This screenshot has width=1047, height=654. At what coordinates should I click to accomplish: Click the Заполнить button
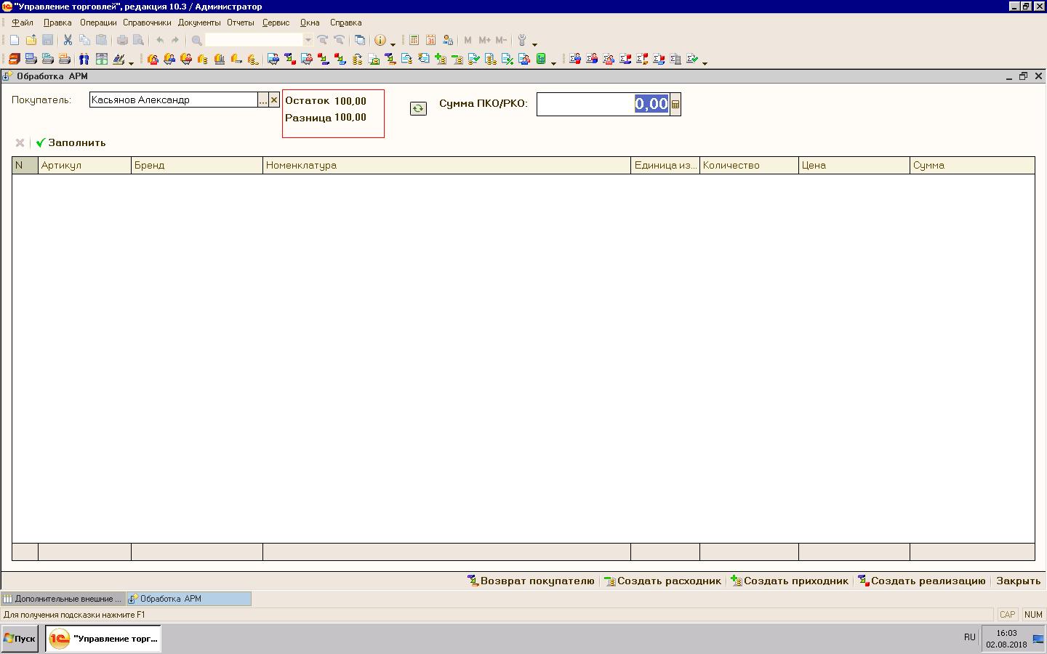(71, 142)
